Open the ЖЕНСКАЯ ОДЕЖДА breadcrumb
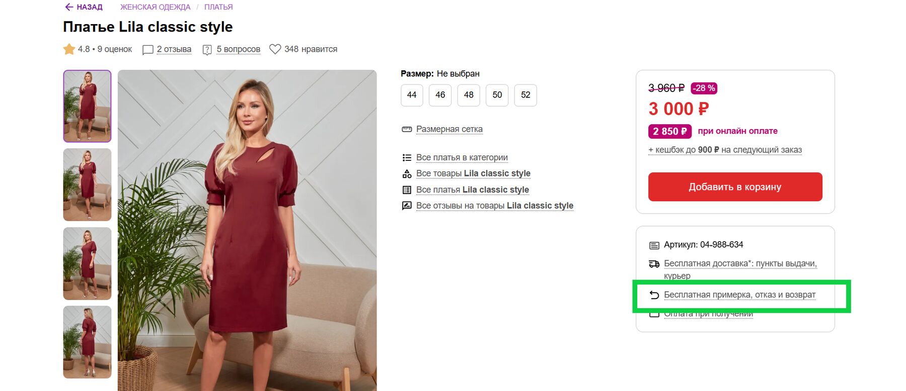 coord(155,7)
